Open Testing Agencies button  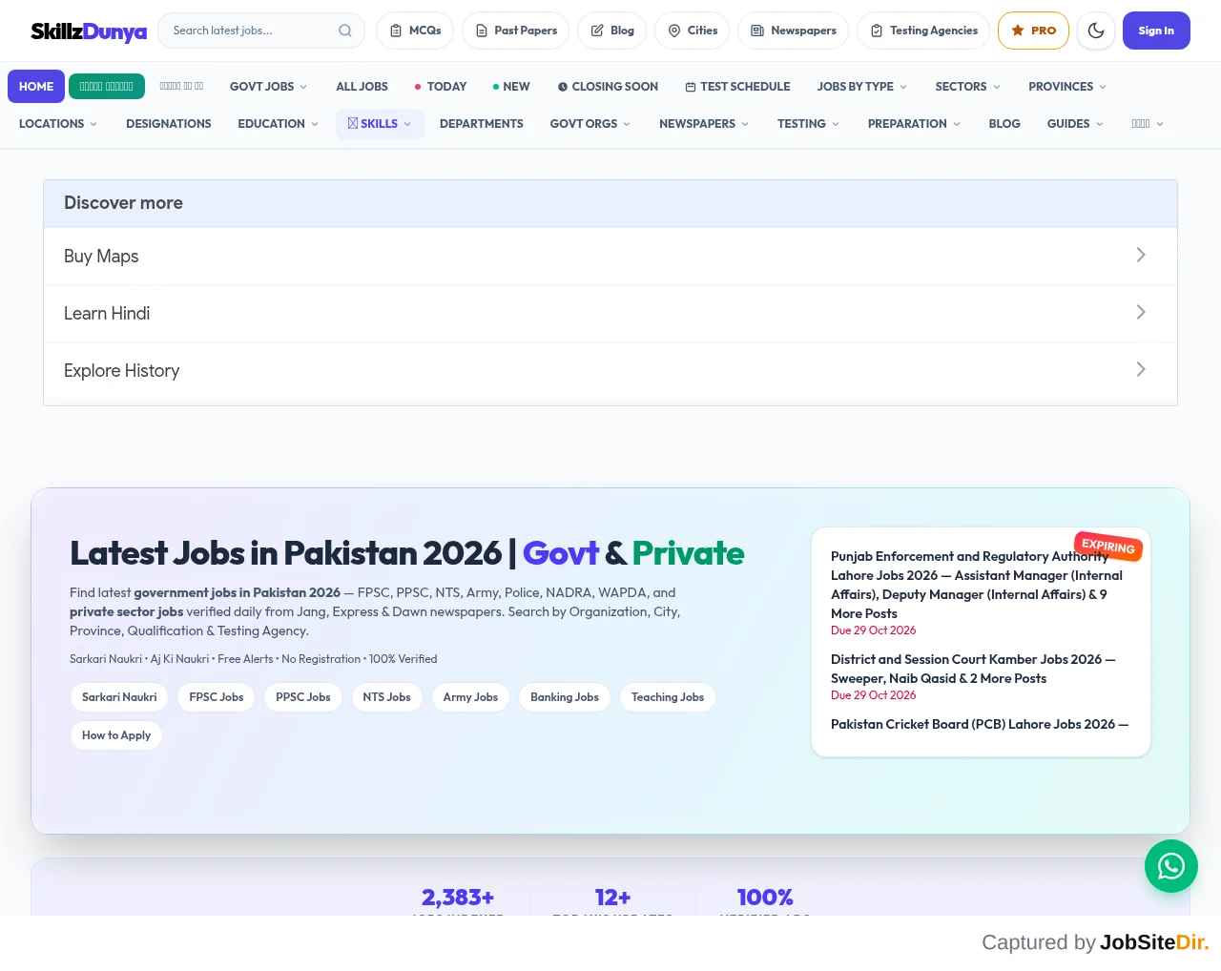[923, 31]
